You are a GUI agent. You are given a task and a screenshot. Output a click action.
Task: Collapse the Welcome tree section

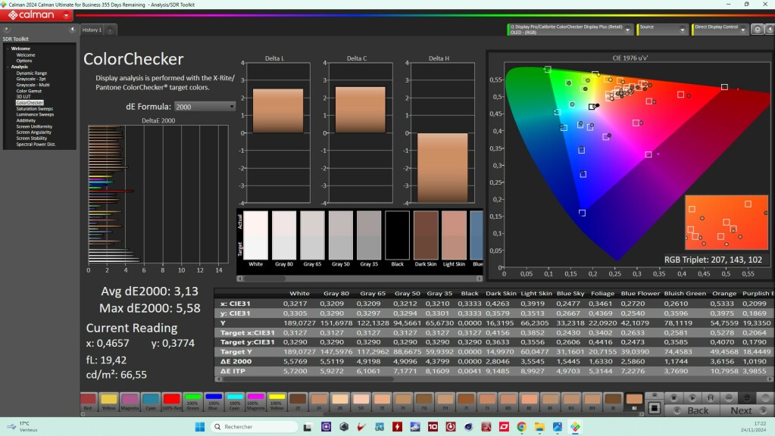click(8, 49)
